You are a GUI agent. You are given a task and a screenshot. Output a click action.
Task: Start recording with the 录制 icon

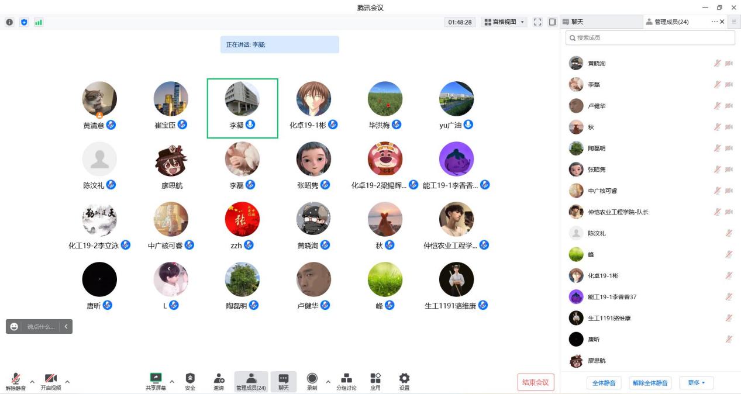pyautogui.click(x=312, y=381)
